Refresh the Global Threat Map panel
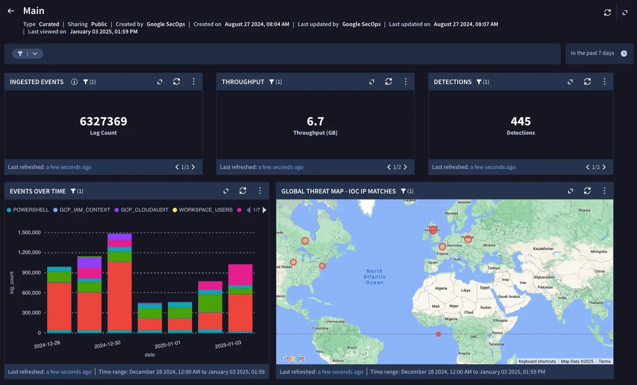Viewport: 637px width, 385px height. pyautogui.click(x=587, y=191)
